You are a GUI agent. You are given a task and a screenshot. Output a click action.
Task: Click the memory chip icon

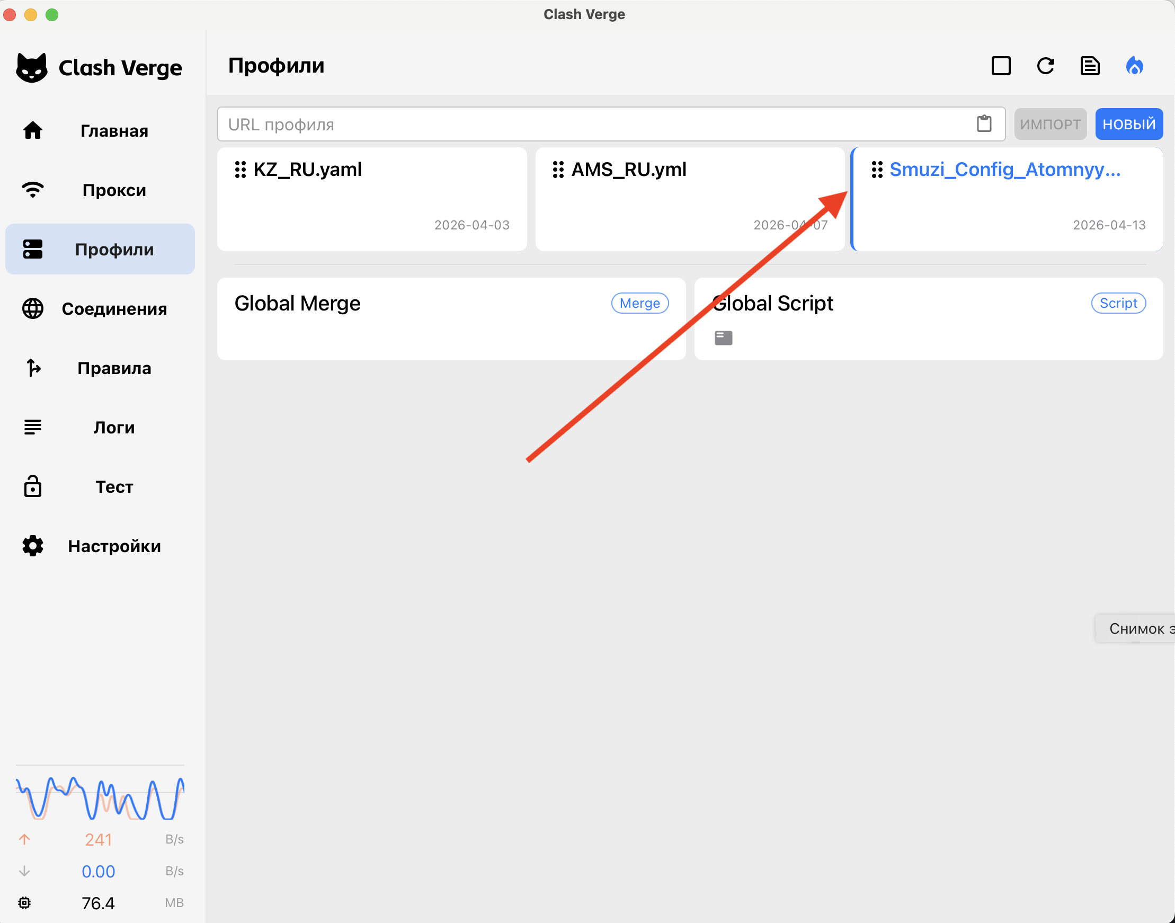[x=24, y=903]
